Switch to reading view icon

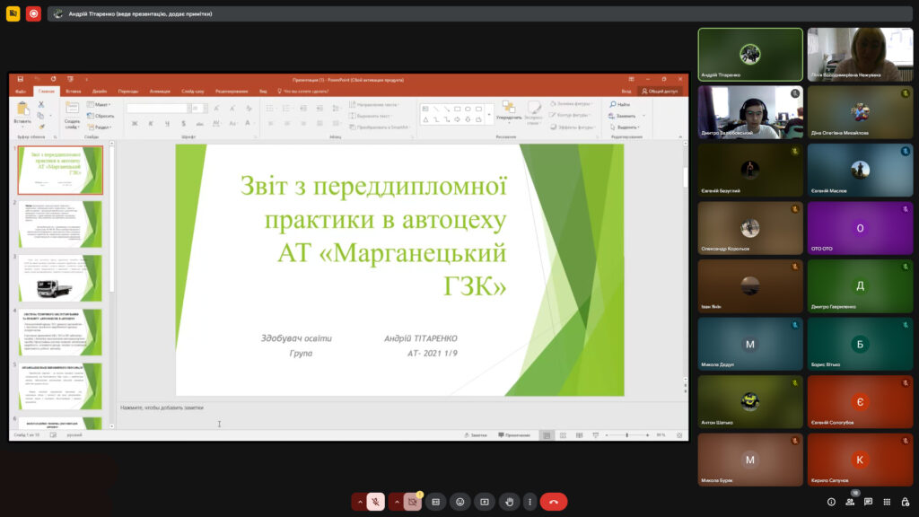click(x=579, y=435)
